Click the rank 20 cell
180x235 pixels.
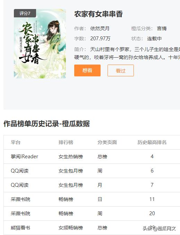[x=152, y=213]
